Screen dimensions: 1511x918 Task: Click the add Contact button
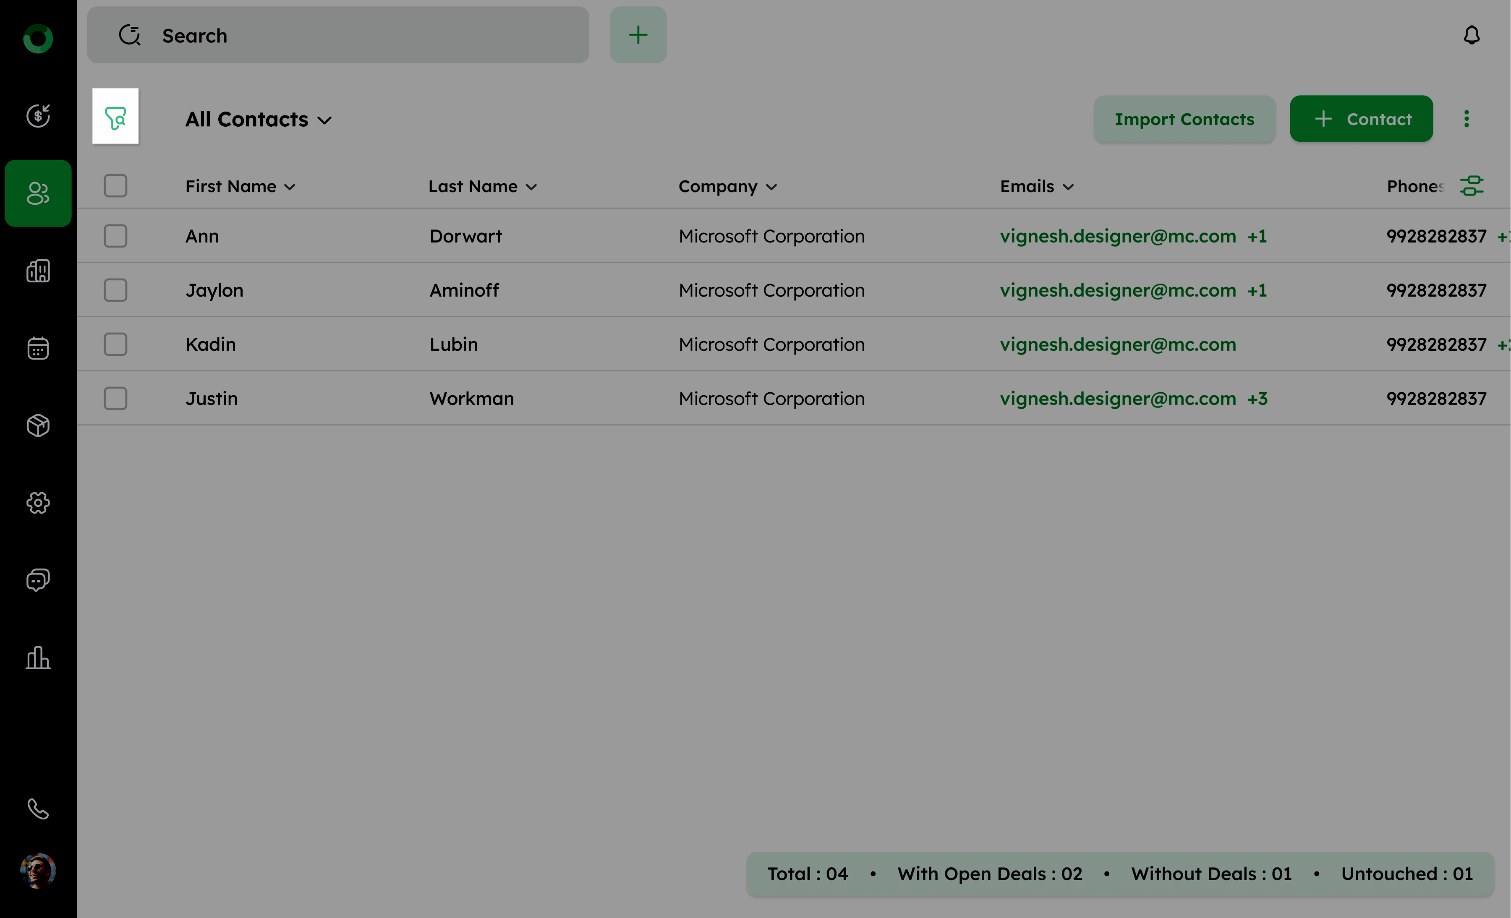[1361, 119]
